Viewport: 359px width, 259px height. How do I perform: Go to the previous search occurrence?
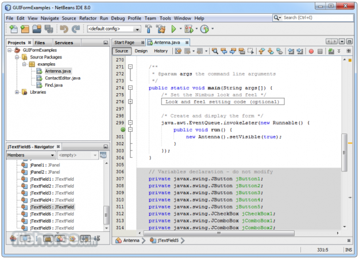click(x=224, y=51)
